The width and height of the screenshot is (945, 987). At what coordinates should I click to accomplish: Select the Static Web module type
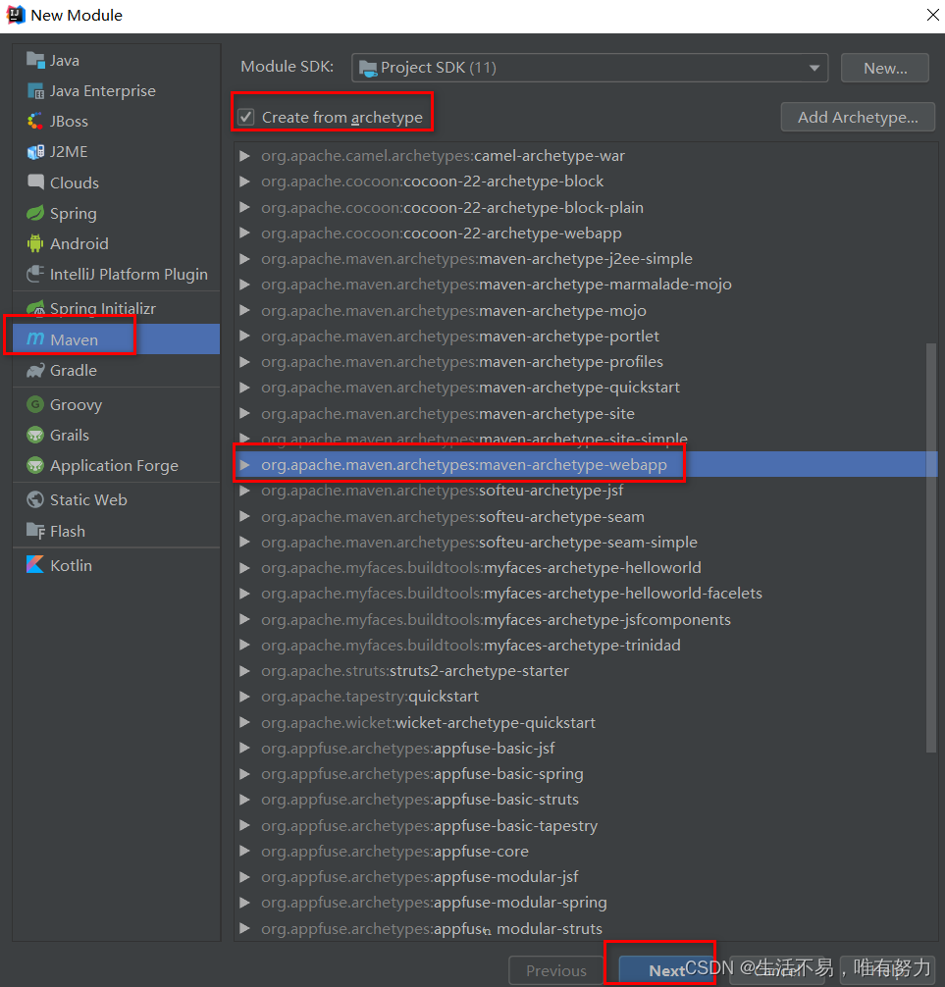(x=86, y=499)
